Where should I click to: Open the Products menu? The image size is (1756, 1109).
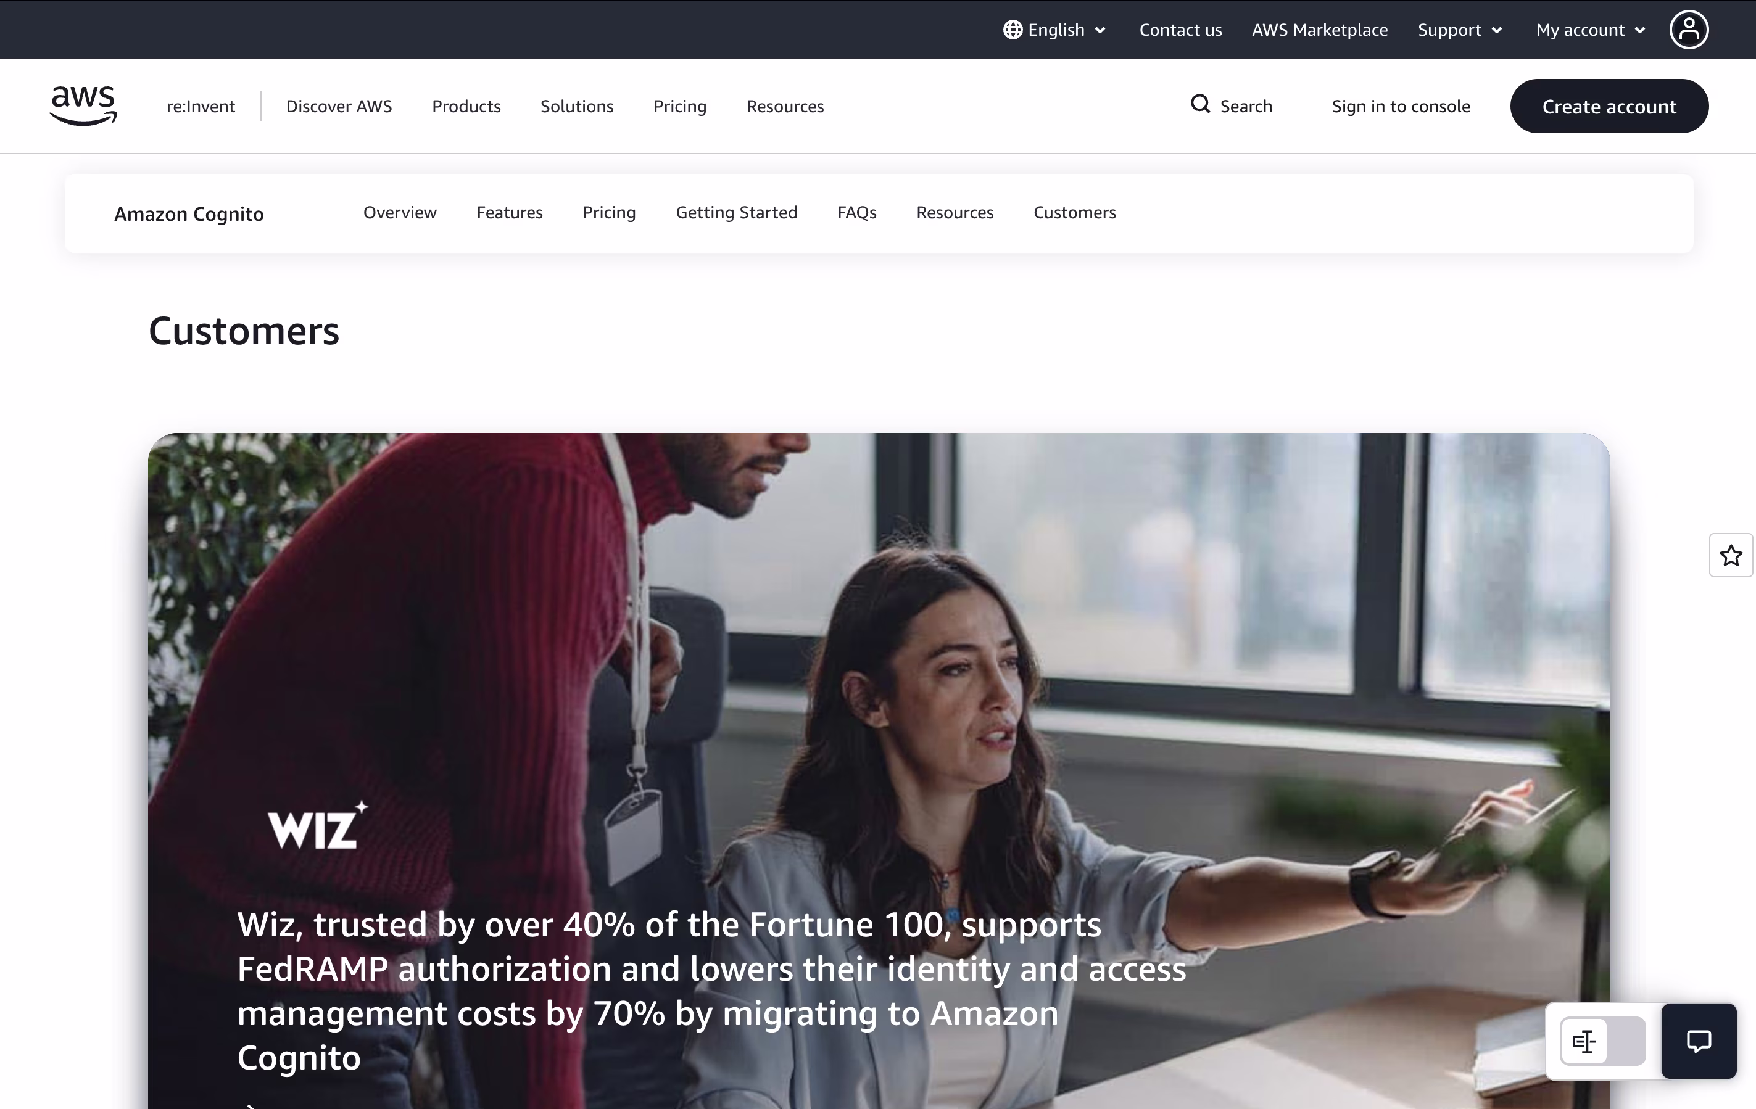pos(466,107)
